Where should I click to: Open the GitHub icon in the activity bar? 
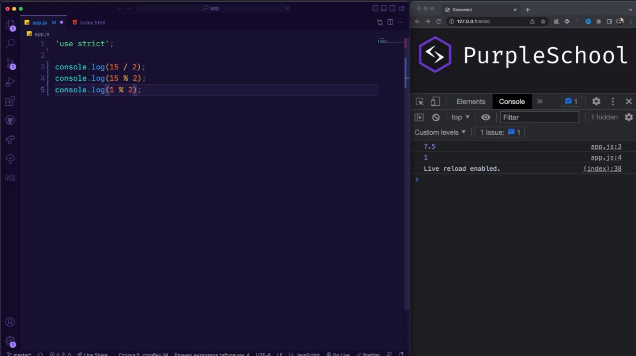[x=10, y=120]
